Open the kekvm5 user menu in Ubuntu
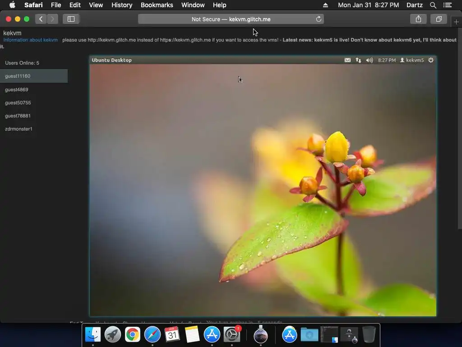This screenshot has width=462, height=347. (x=411, y=60)
